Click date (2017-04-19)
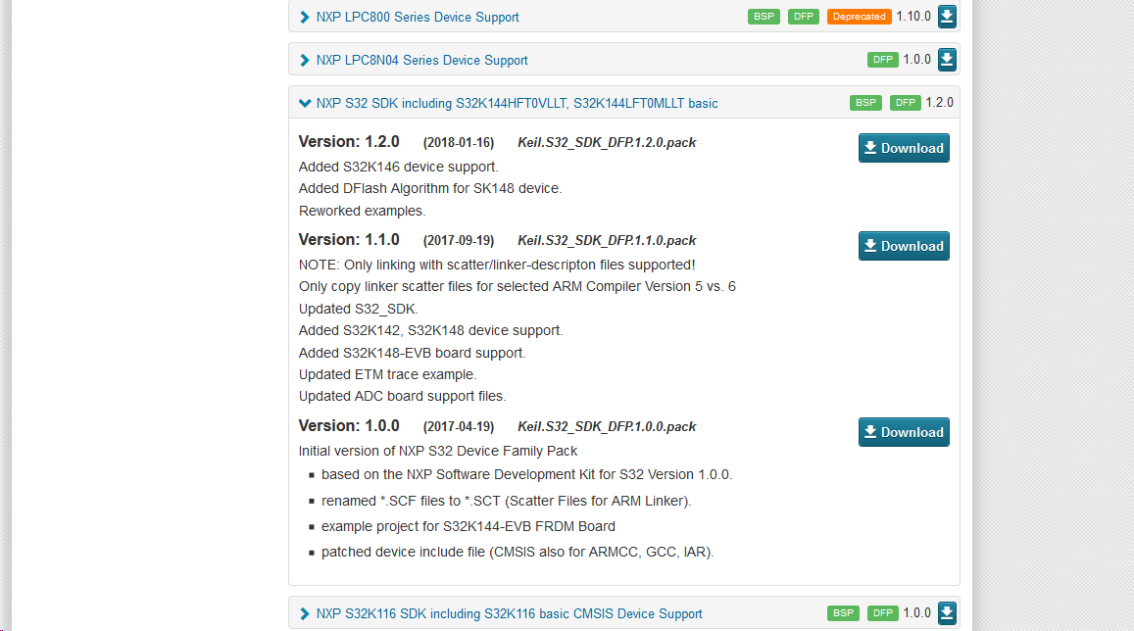Screen dimensions: 1134x631 pyautogui.click(x=459, y=426)
